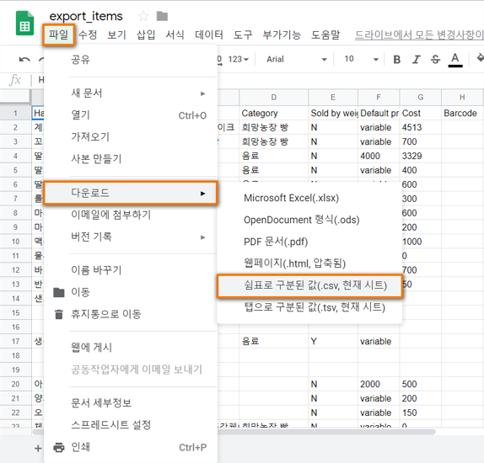484x463 pixels.
Task: Click cell with Cost value 3329
Action: [x=421, y=156]
